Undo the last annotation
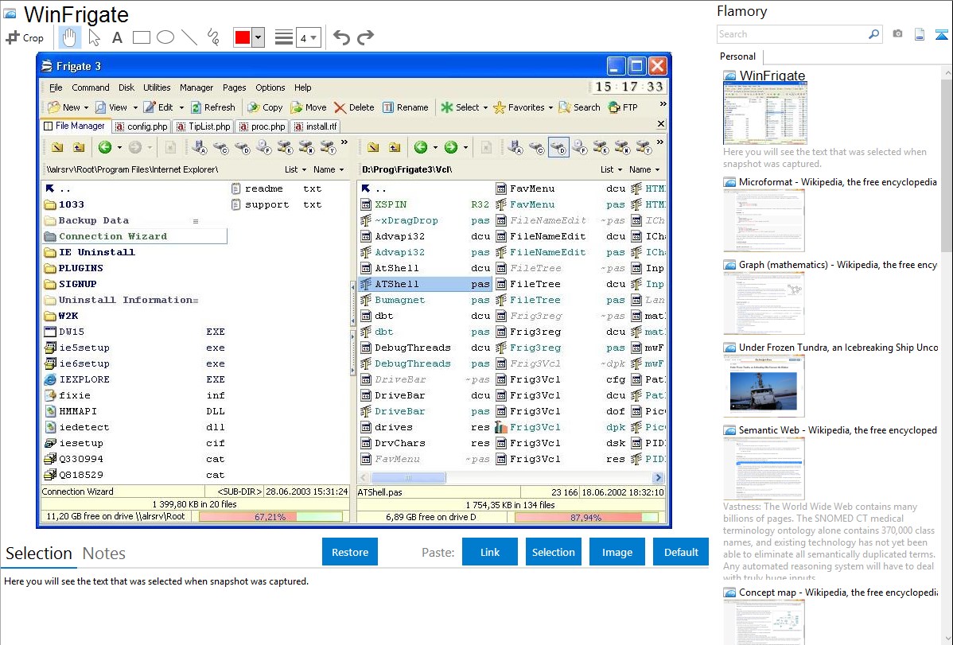Image resolution: width=953 pixels, height=645 pixels. [x=341, y=37]
